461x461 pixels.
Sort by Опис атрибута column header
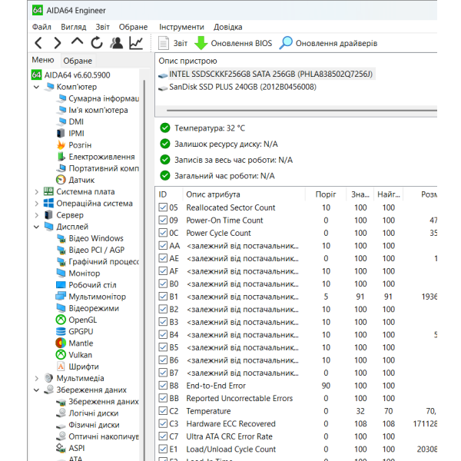click(244, 194)
